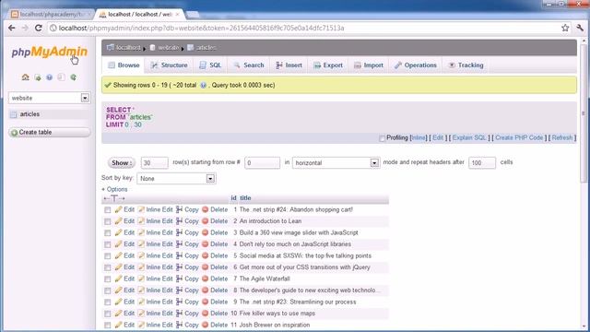Sort by the id column header
Image resolution: width=590 pixels, height=332 pixels.
click(233, 198)
